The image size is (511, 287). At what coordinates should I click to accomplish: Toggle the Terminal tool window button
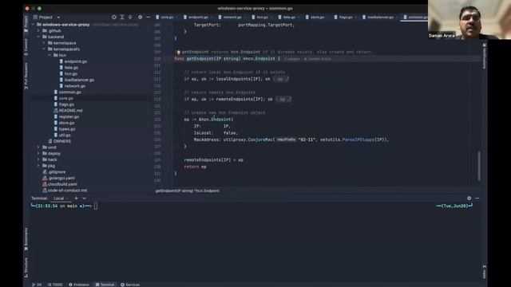click(x=105, y=285)
